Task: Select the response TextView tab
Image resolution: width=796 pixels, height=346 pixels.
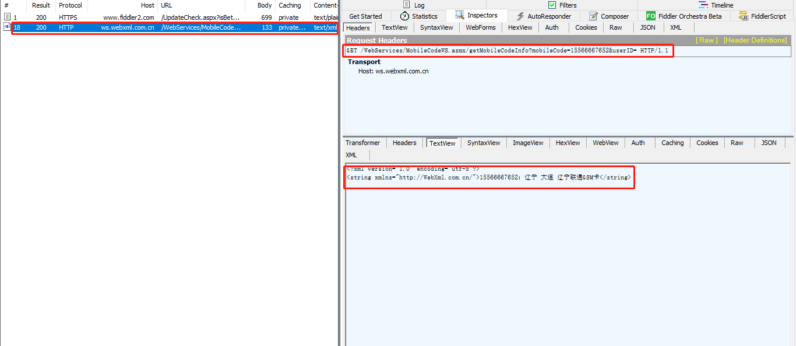Action: tap(442, 143)
